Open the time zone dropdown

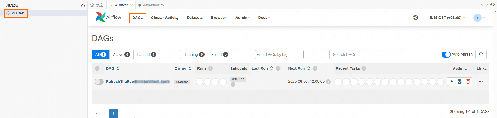coord(446,18)
